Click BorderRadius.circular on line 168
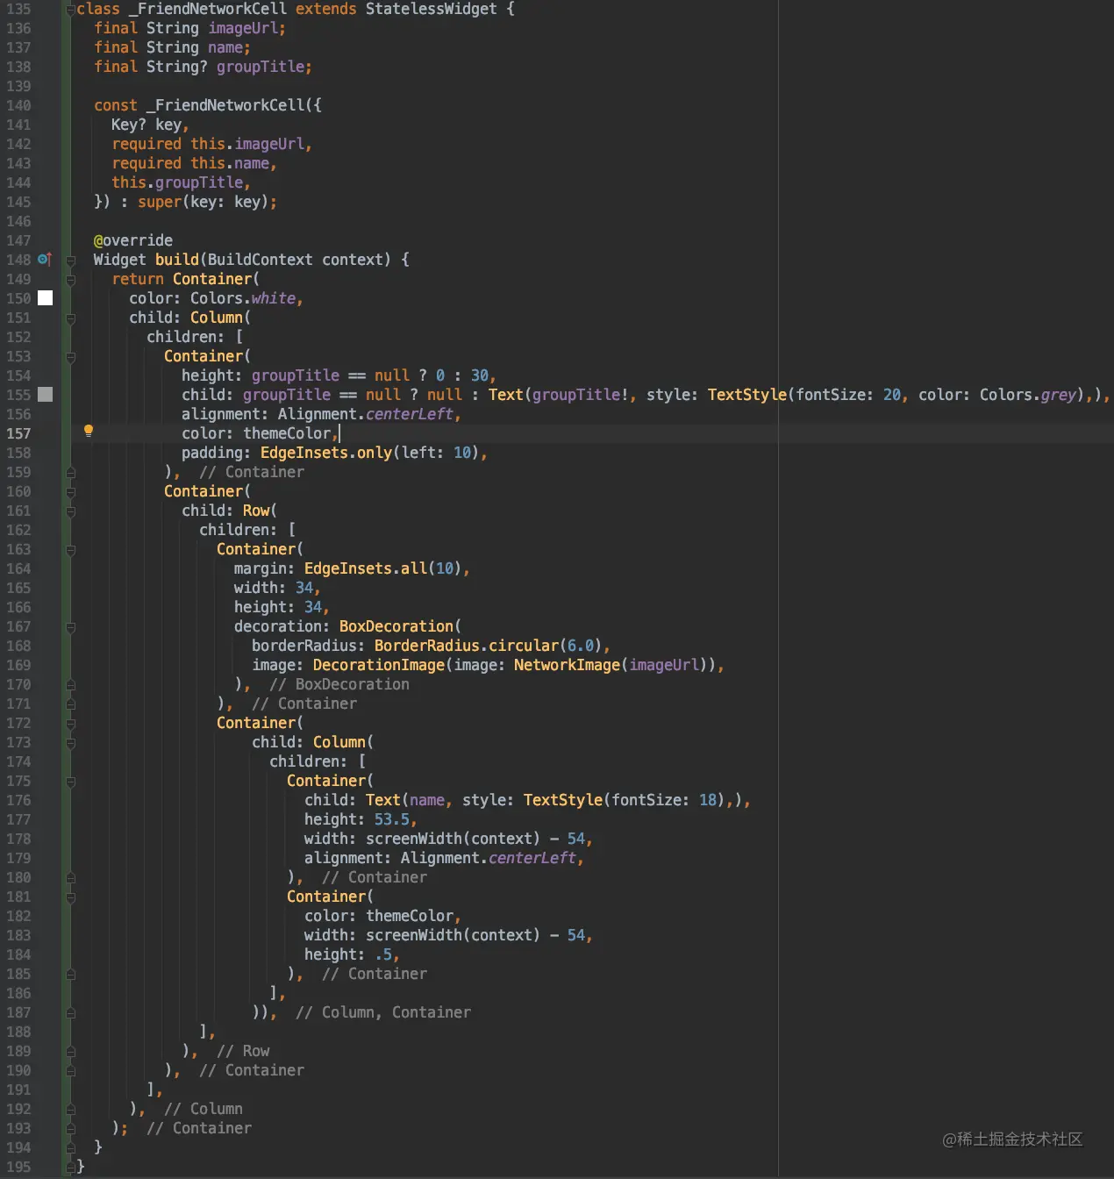1114x1179 pixels. pos(467,646)
